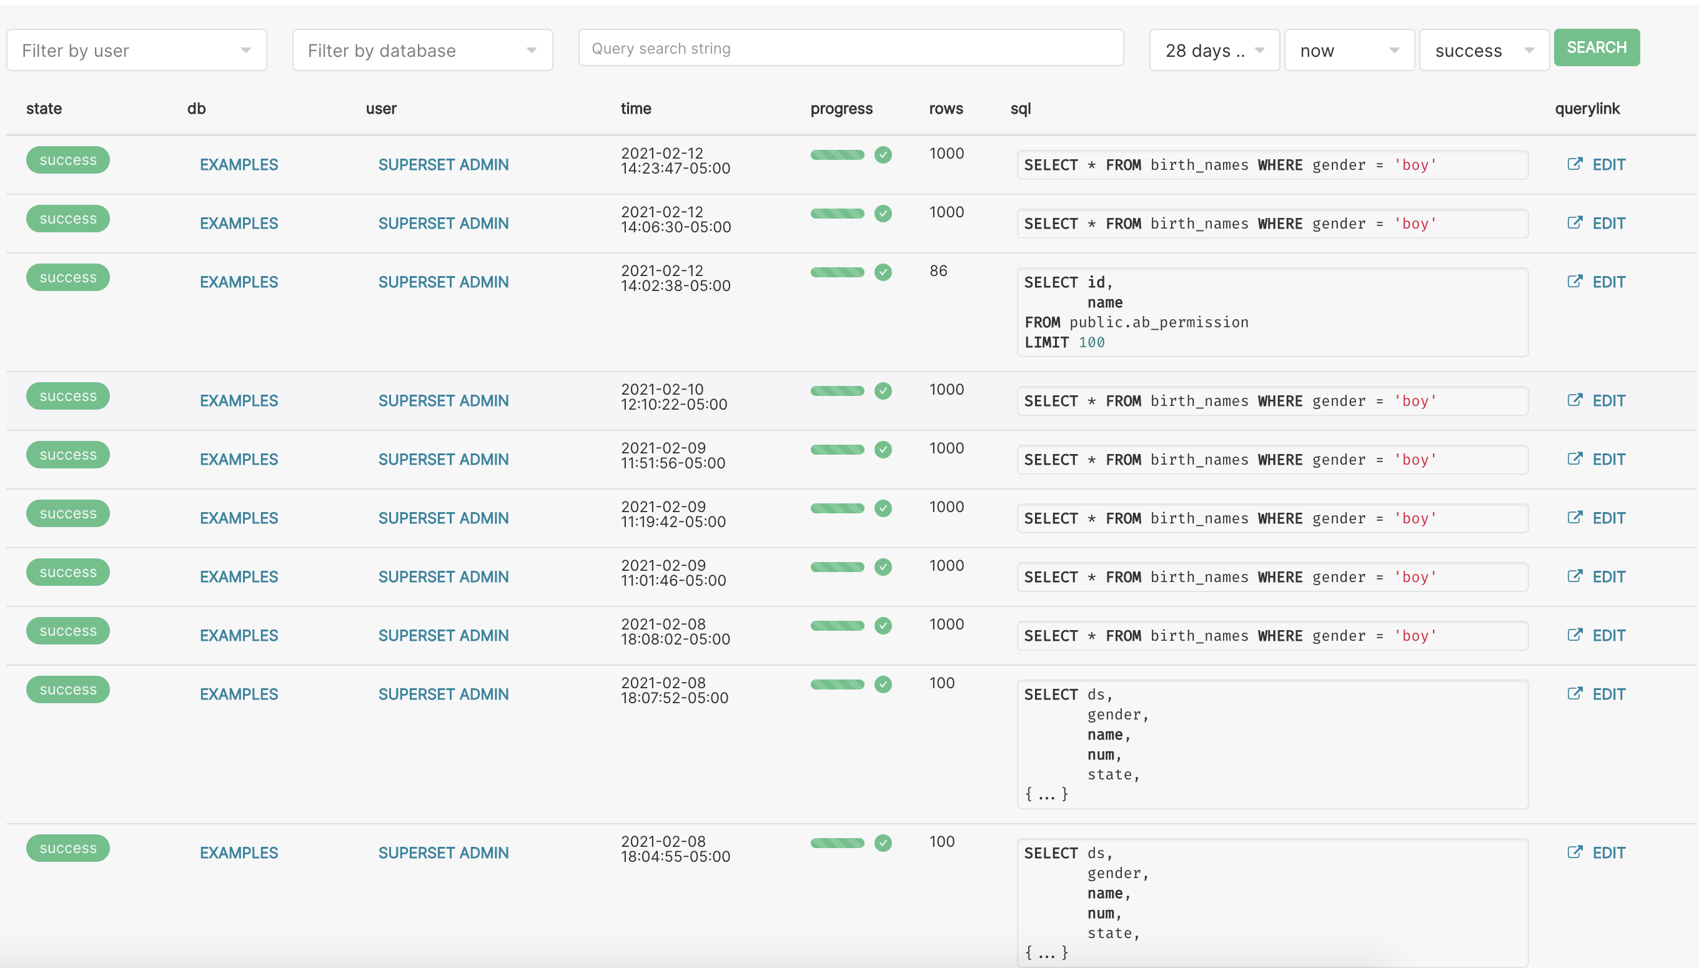Click the Query search string field
This screenshot has height=968, width=1699.
(x=851, y=49)
